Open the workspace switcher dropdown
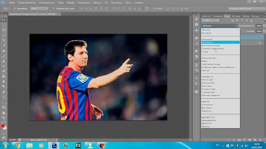 click(246, 9)
